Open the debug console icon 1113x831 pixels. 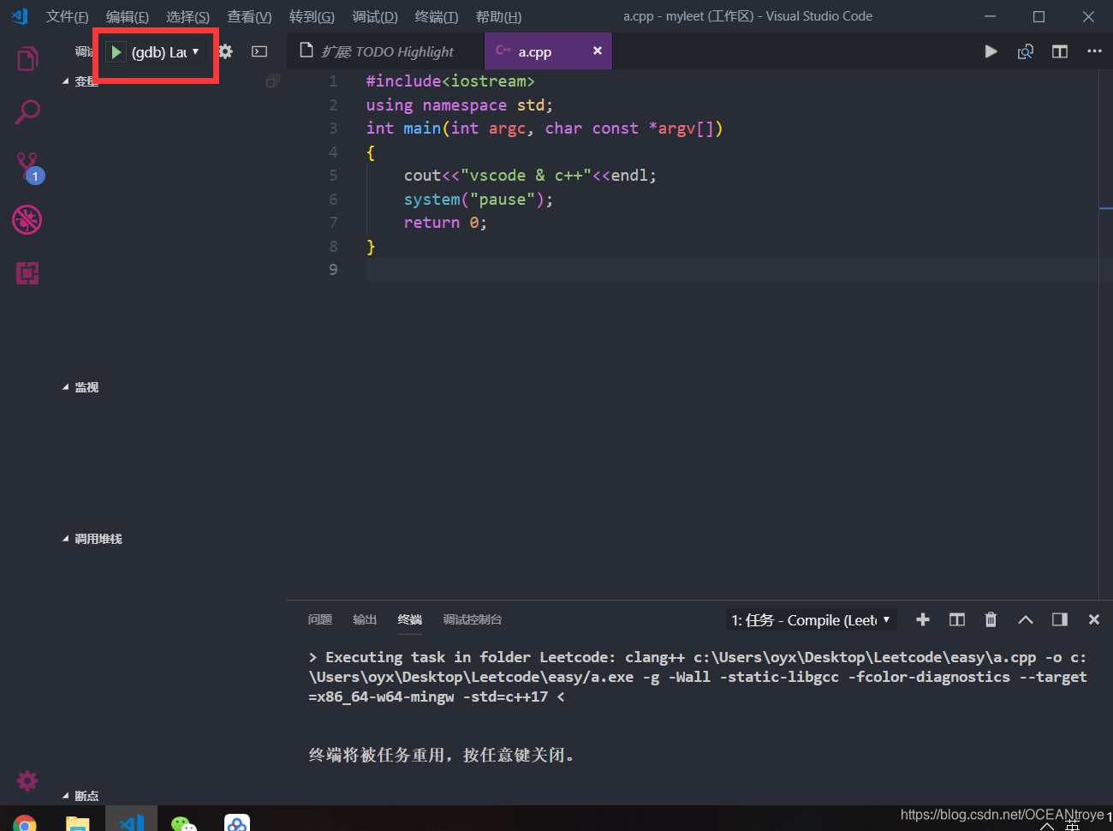pyautogui.click(x=259, y=51)
